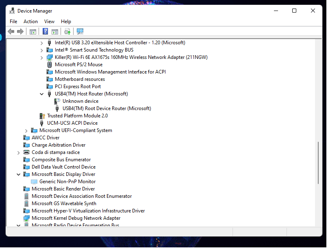Click Microsoft Device Association Root Enumerator icon

(26, 196)
